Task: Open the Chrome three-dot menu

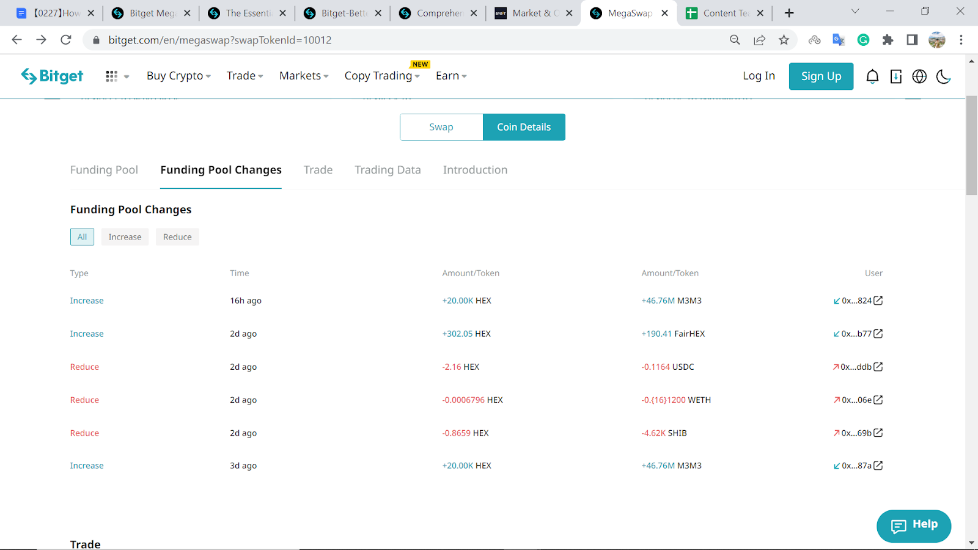Action: click(x=961, y=40)
